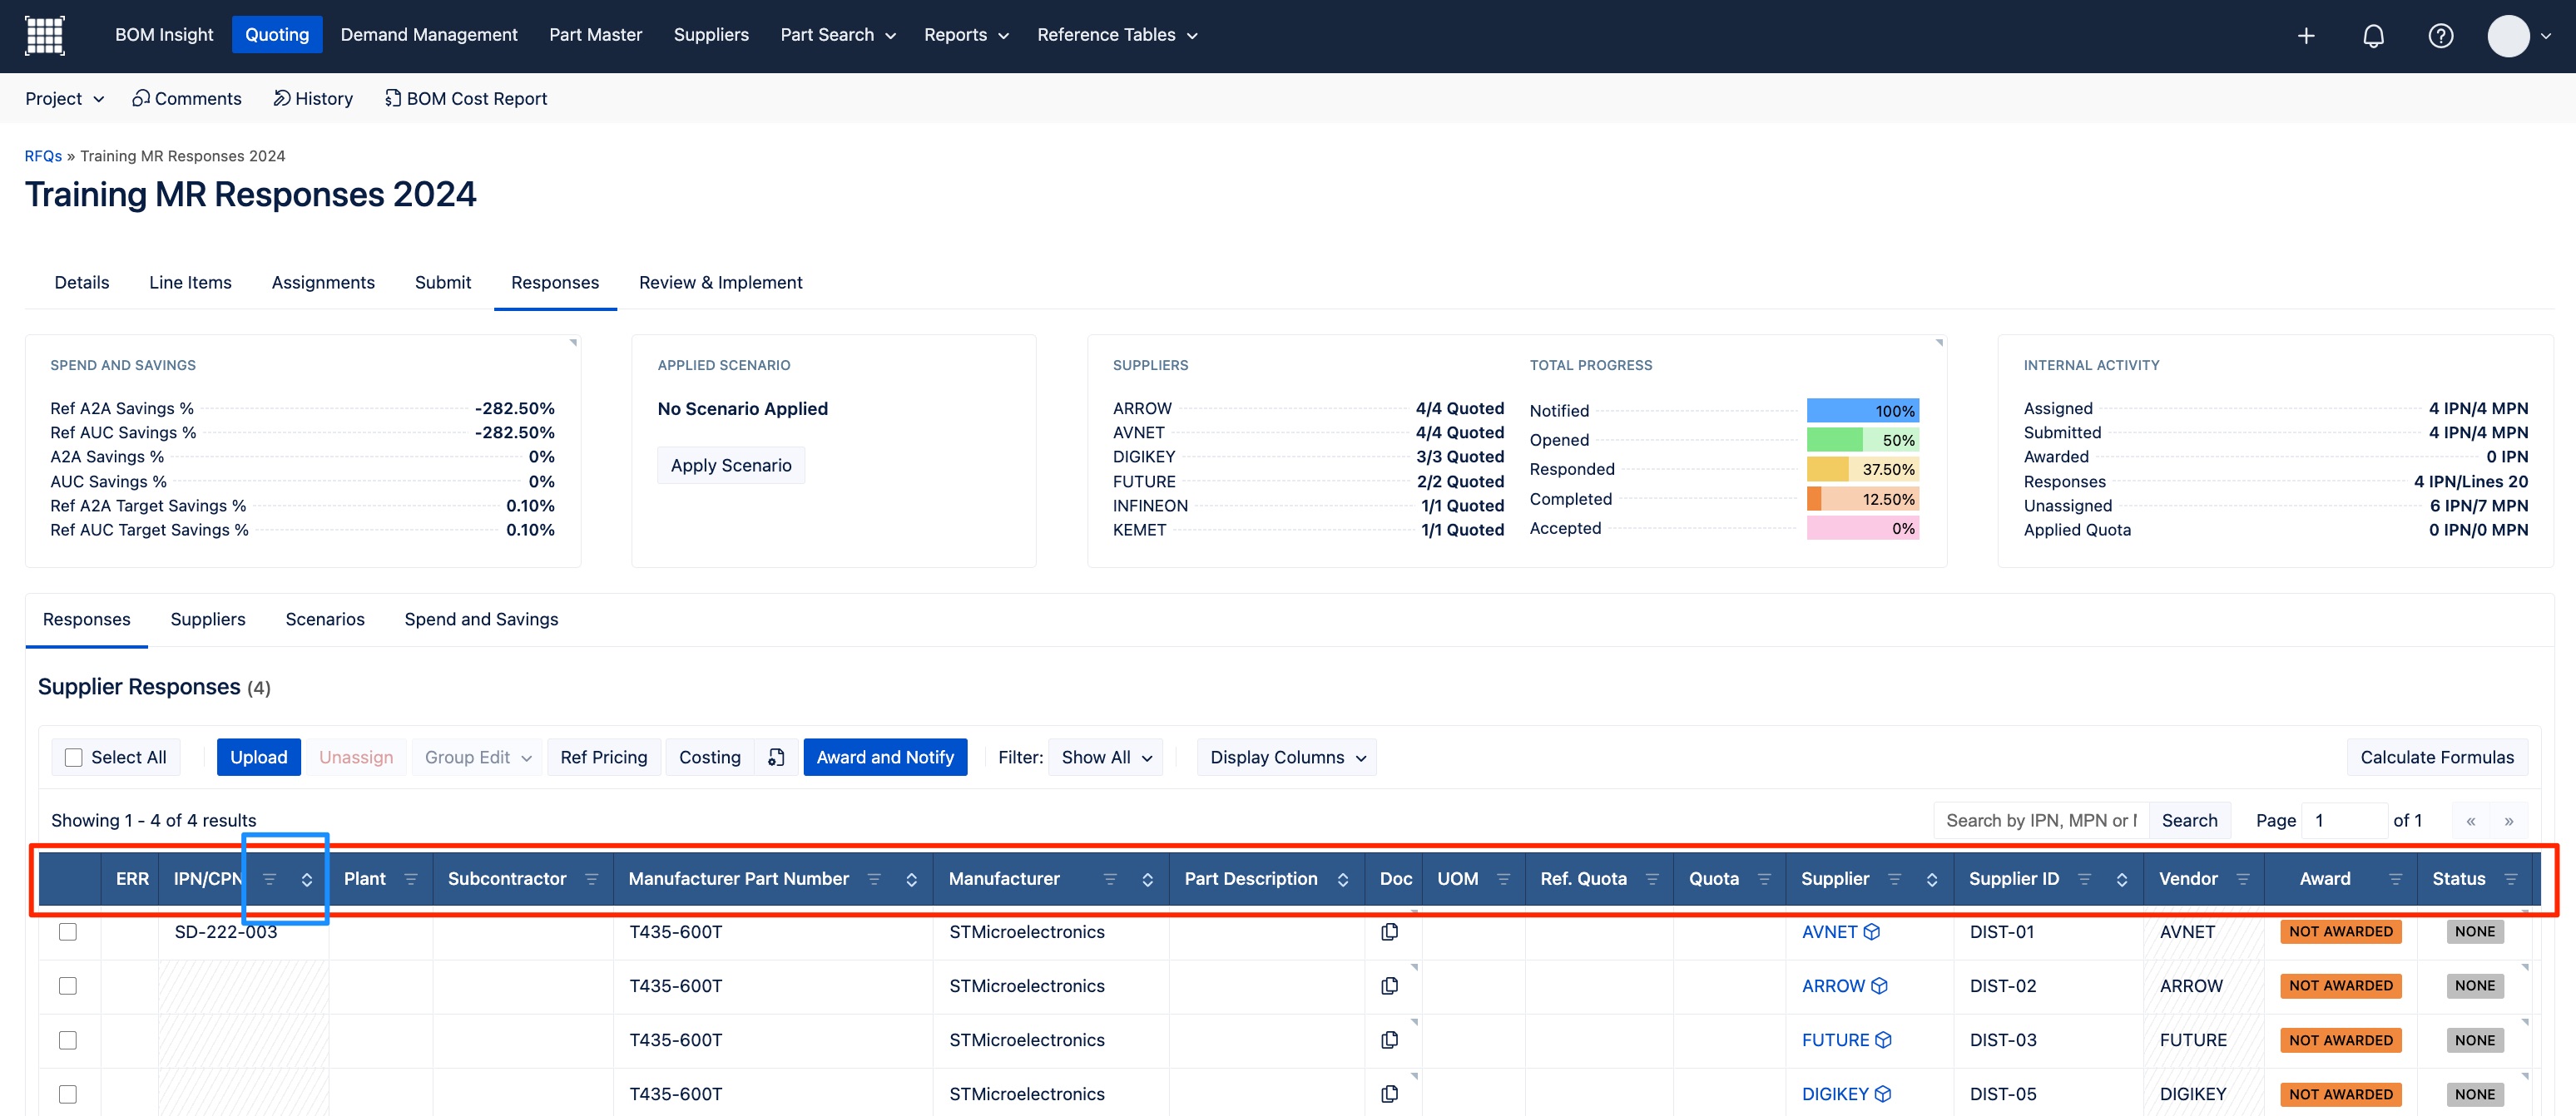
Task: Check the checkbox for the DIST-05 row
Action: 68,1094
